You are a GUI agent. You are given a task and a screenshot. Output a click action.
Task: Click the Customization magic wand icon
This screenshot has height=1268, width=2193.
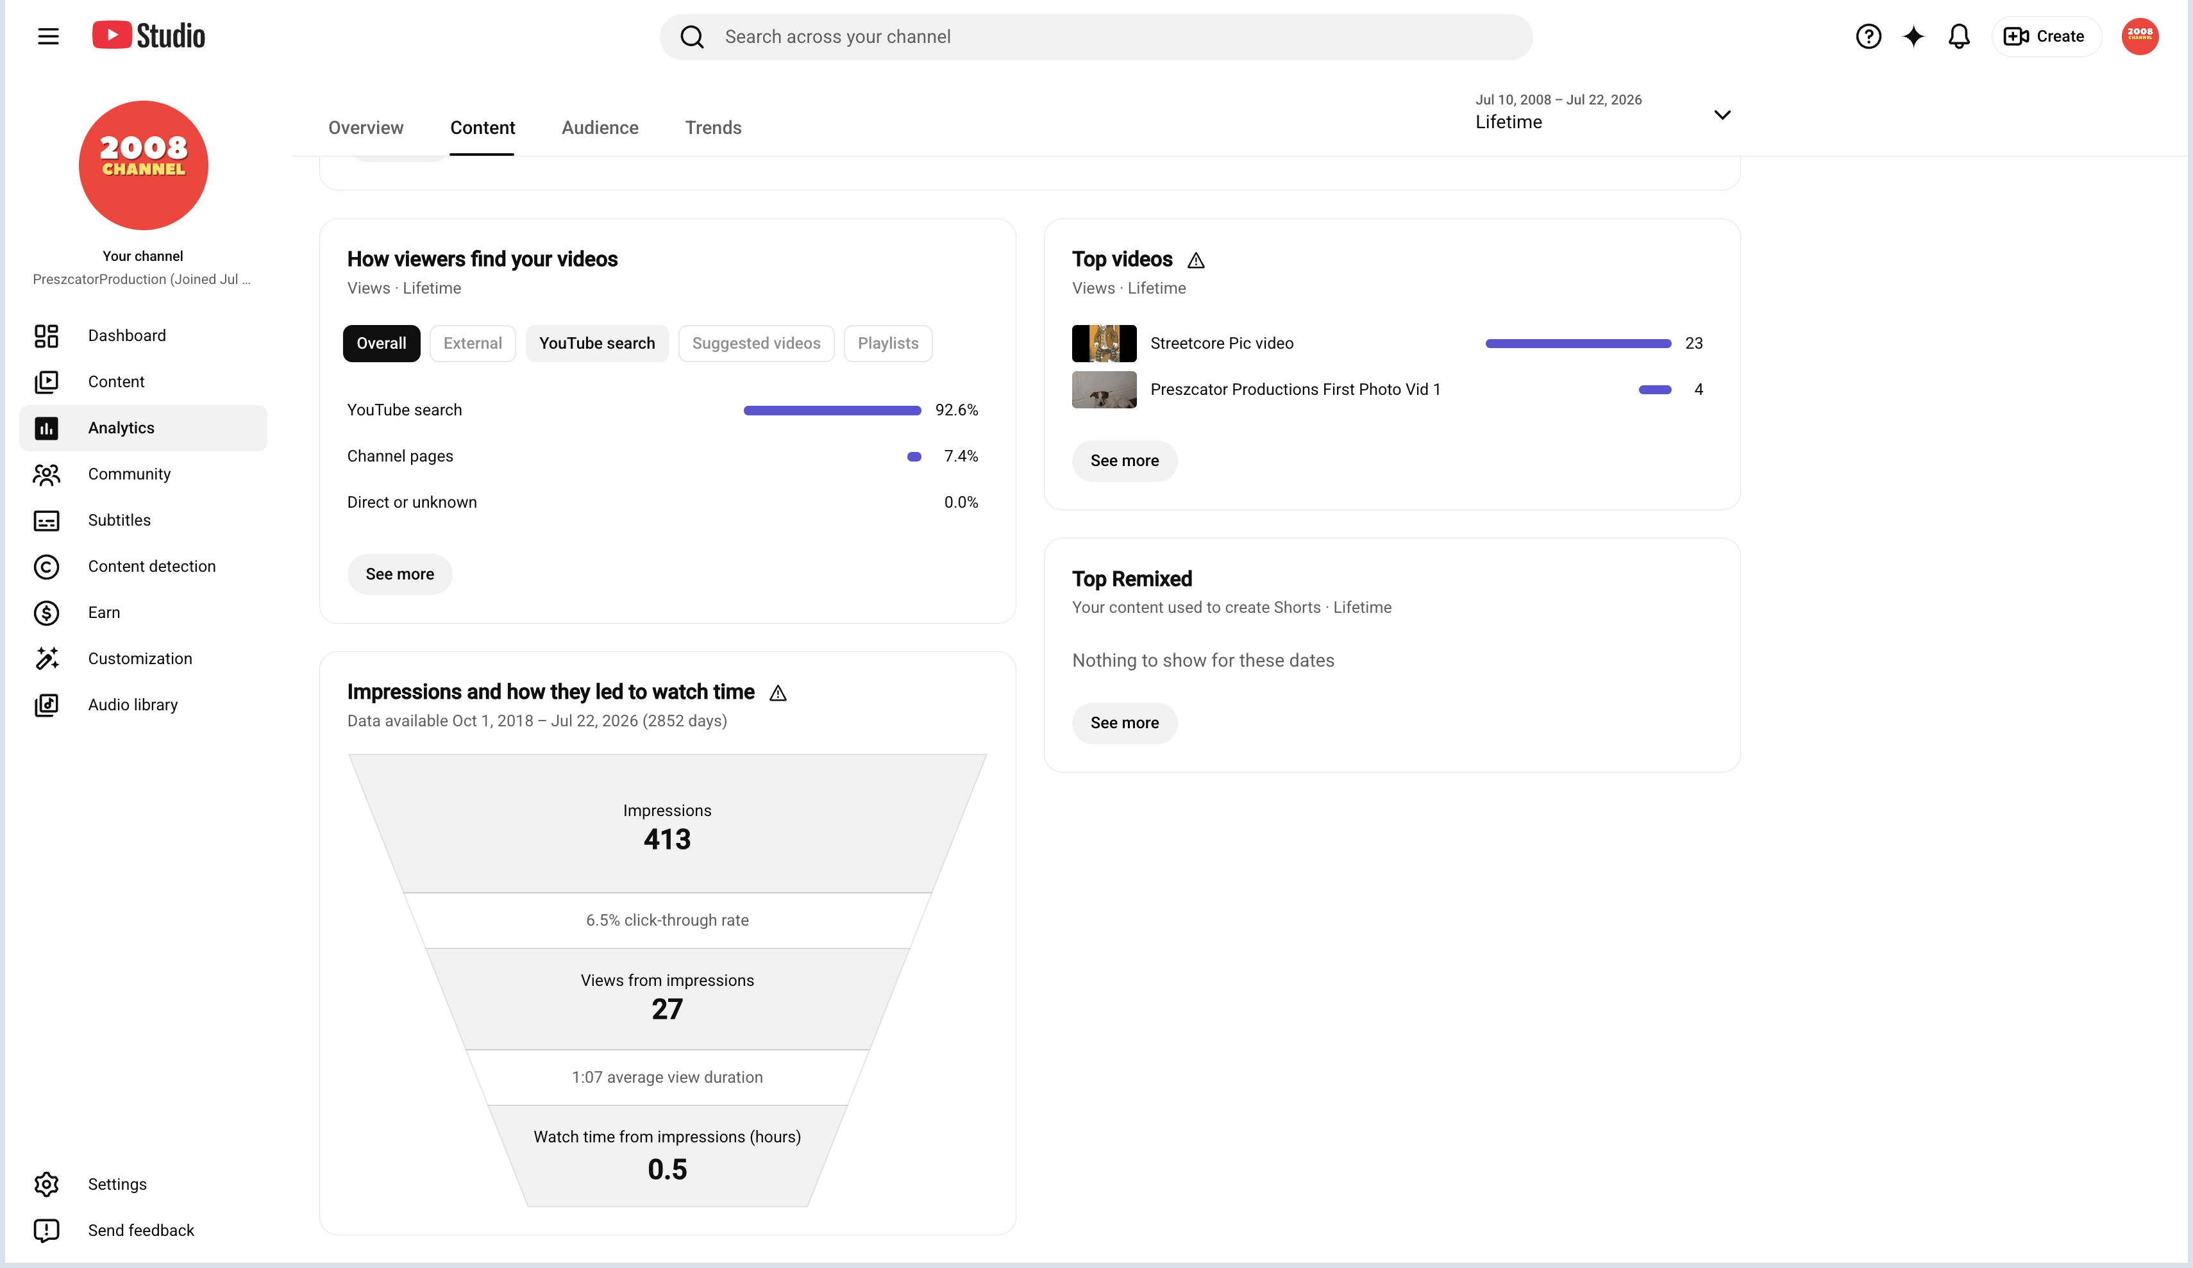click(x=46, y=659)
